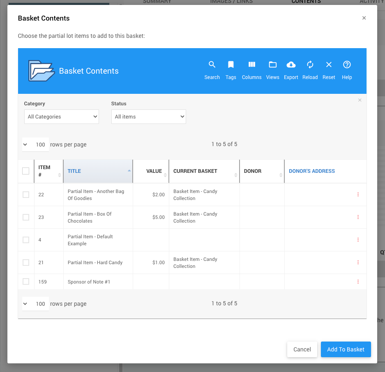
Task: Reset the table filters with the X icon
Action: tap(329, 65)
